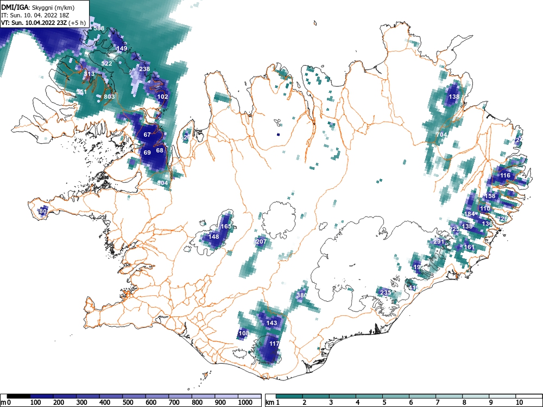The width and height of the screenshot is (543, 407).
Task: Click the visibility value 149 on the map
Action: tap(122, 48)
